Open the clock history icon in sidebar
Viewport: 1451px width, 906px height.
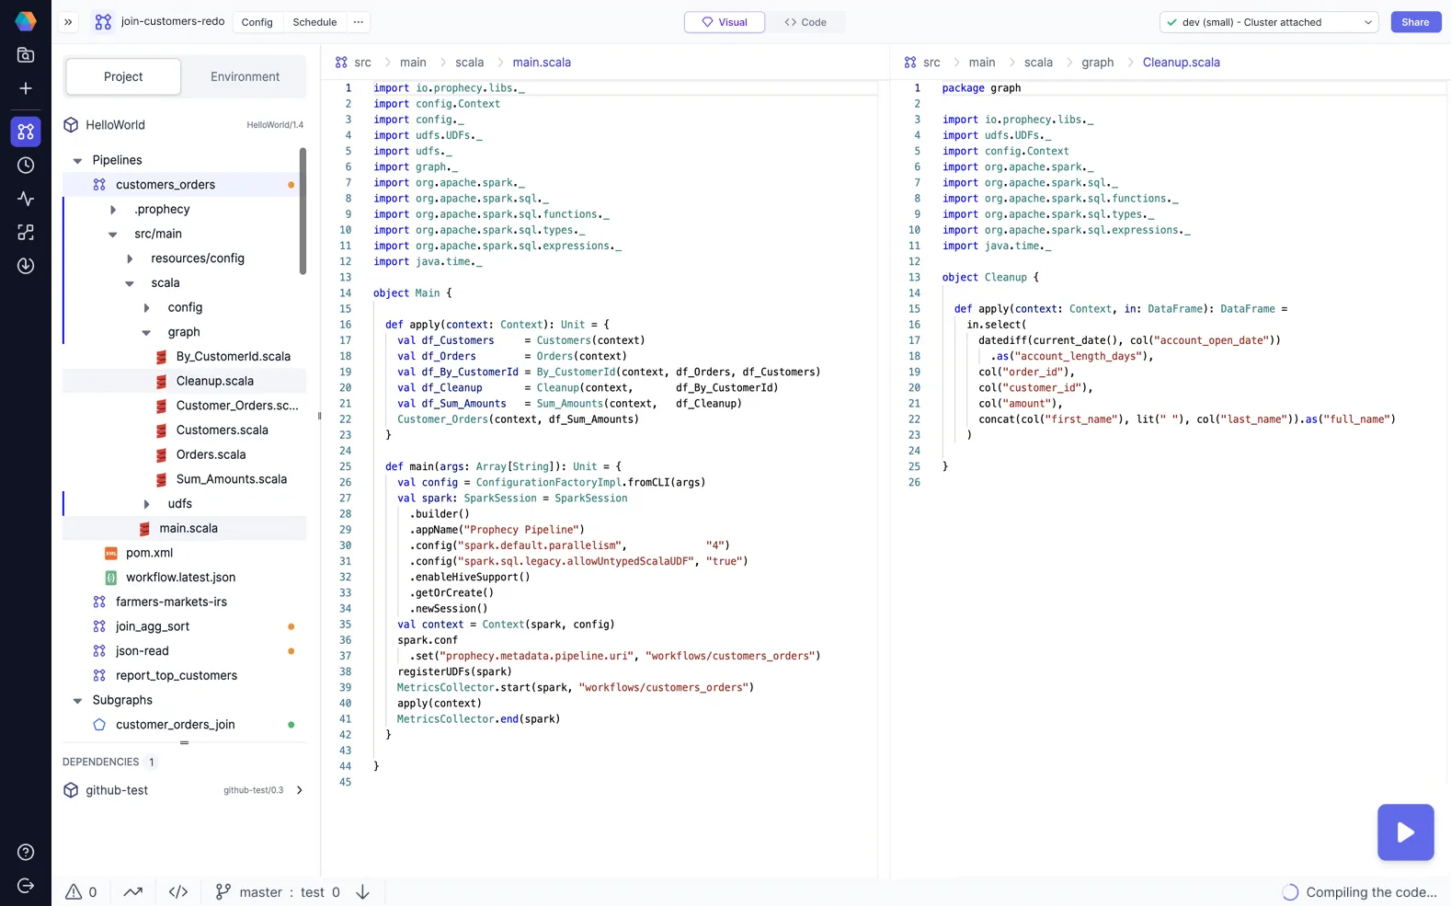[26, 166]
